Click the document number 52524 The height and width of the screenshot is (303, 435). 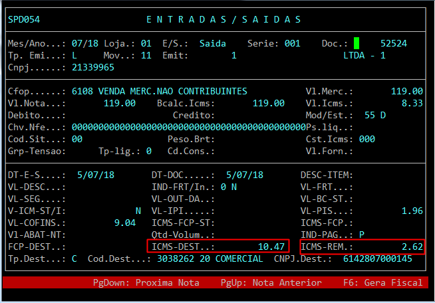tap(393, 43)
